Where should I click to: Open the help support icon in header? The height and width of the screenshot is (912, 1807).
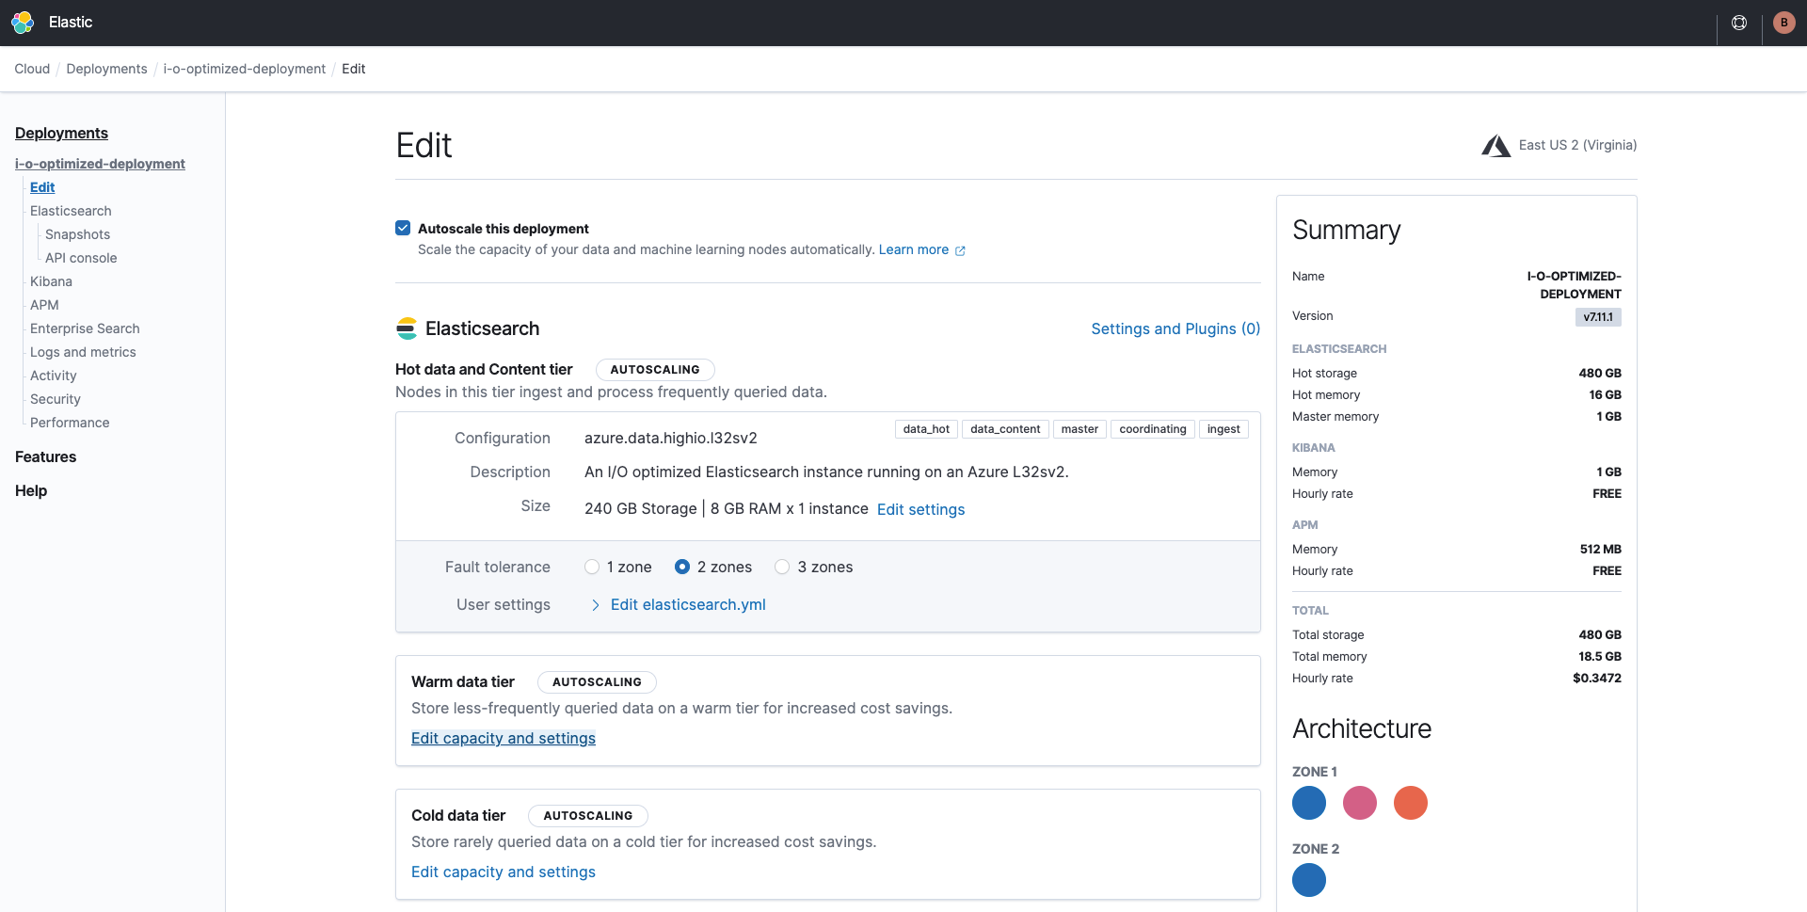point(1739,23)
